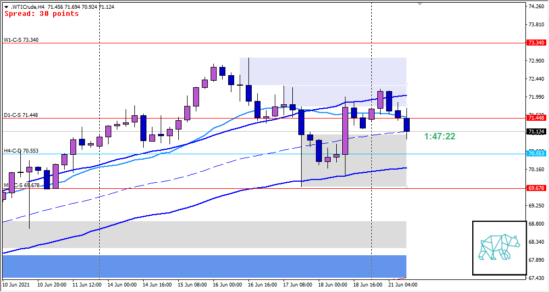Click the .WTICrude,H4 chart title text
549x292 pixels.
coord(29,6)
